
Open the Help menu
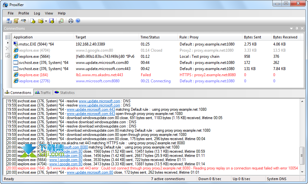click(62, 13)
